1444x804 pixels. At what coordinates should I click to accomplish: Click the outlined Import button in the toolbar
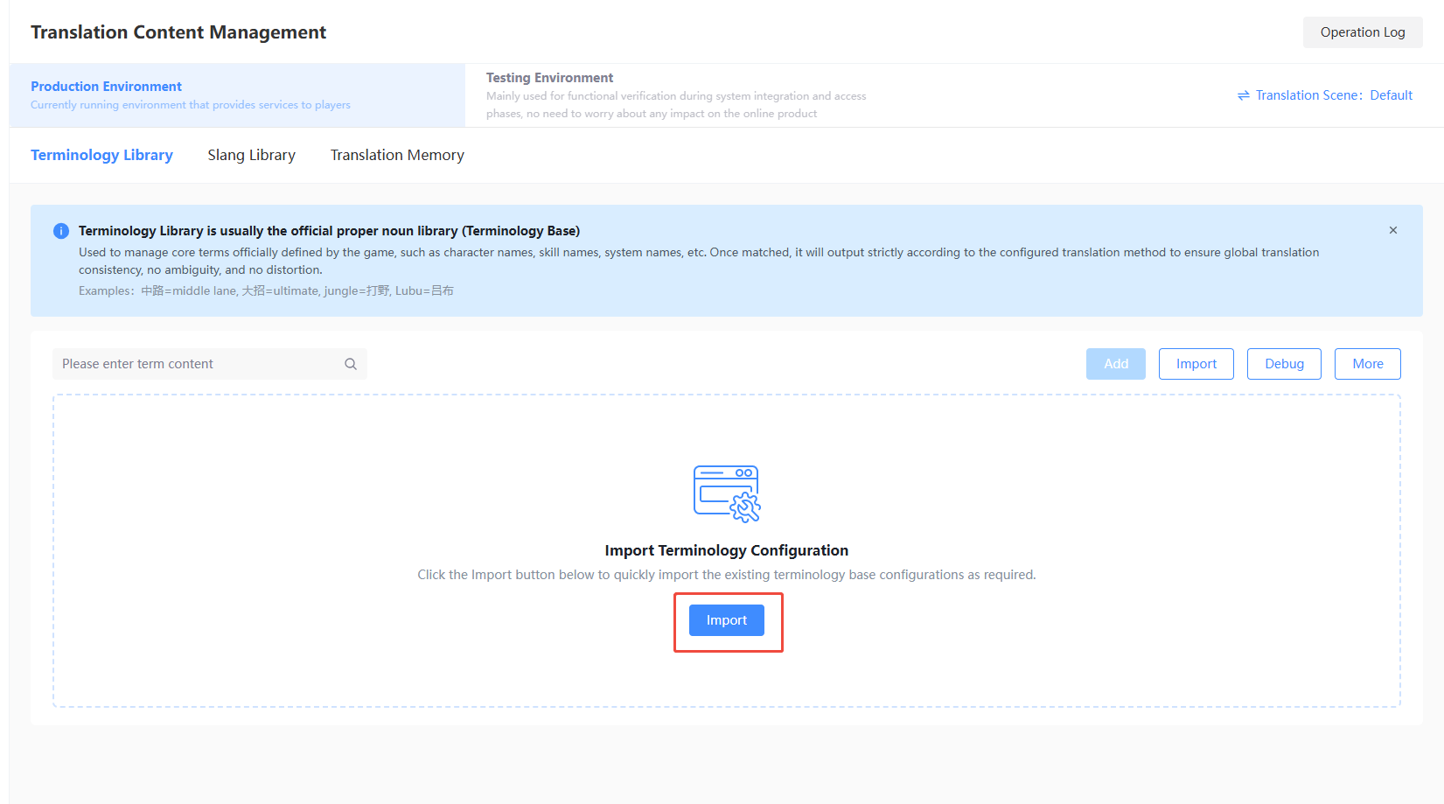coord(1196,364)
